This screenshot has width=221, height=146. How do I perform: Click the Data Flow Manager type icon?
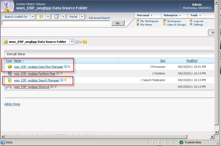pyautogui.click(x=9, y=67)
